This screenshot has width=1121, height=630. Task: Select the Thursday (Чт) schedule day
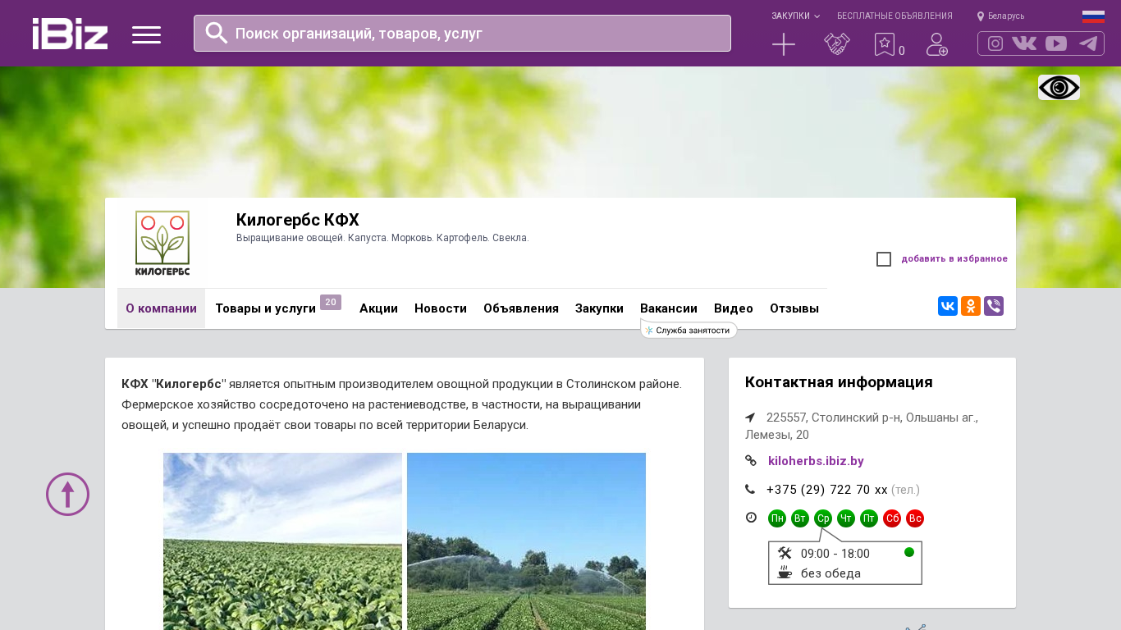[x=846, y=518]
